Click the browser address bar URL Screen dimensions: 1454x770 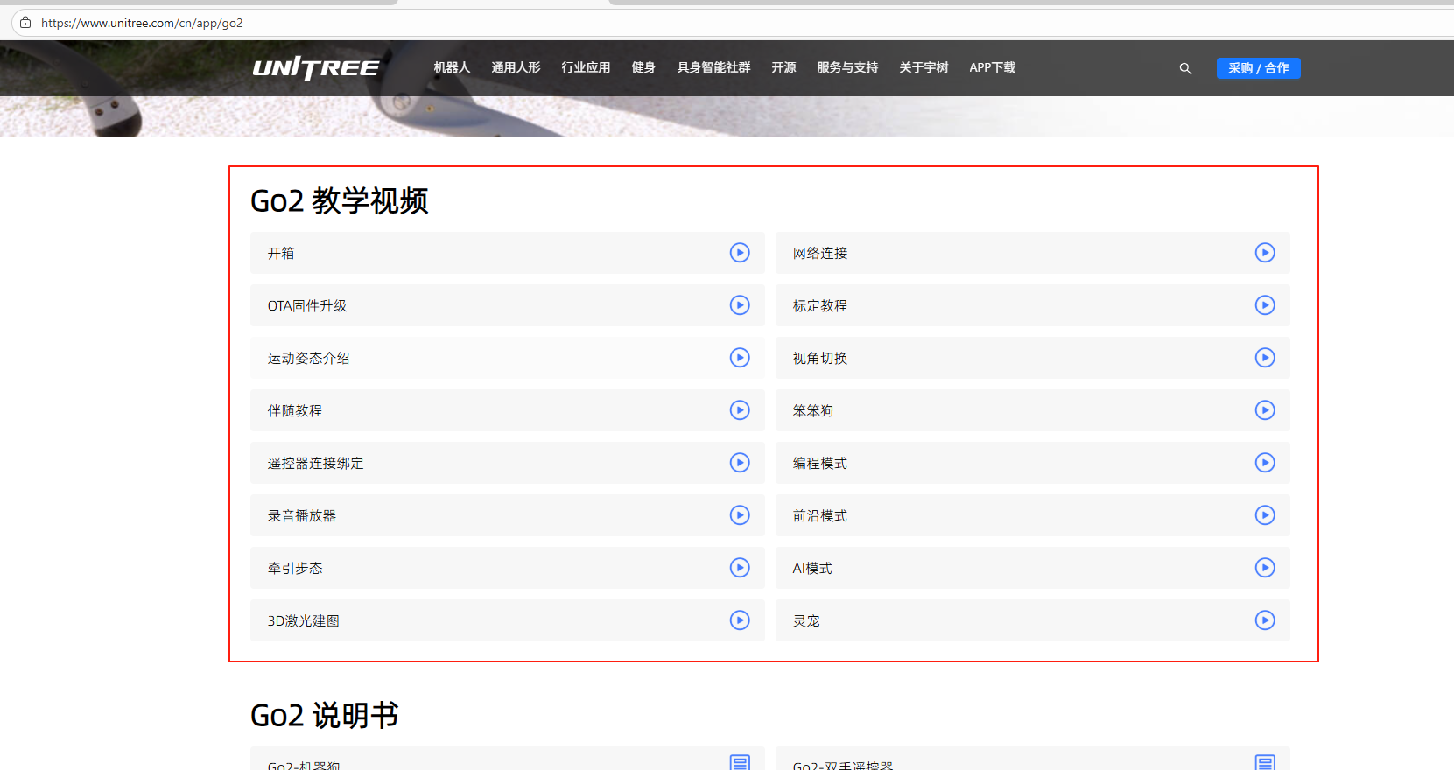click(x=142, y=23)
